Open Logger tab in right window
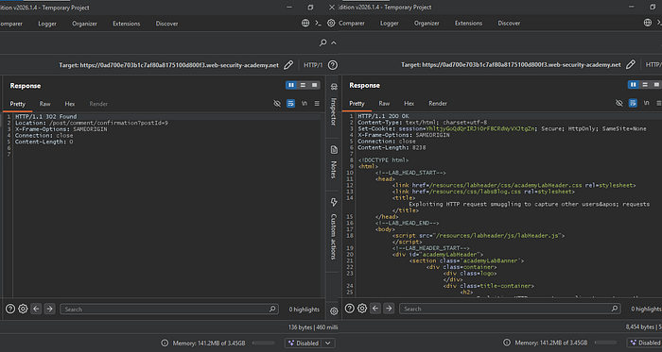This screenshot has width=662, height=352. pos(390,24)
